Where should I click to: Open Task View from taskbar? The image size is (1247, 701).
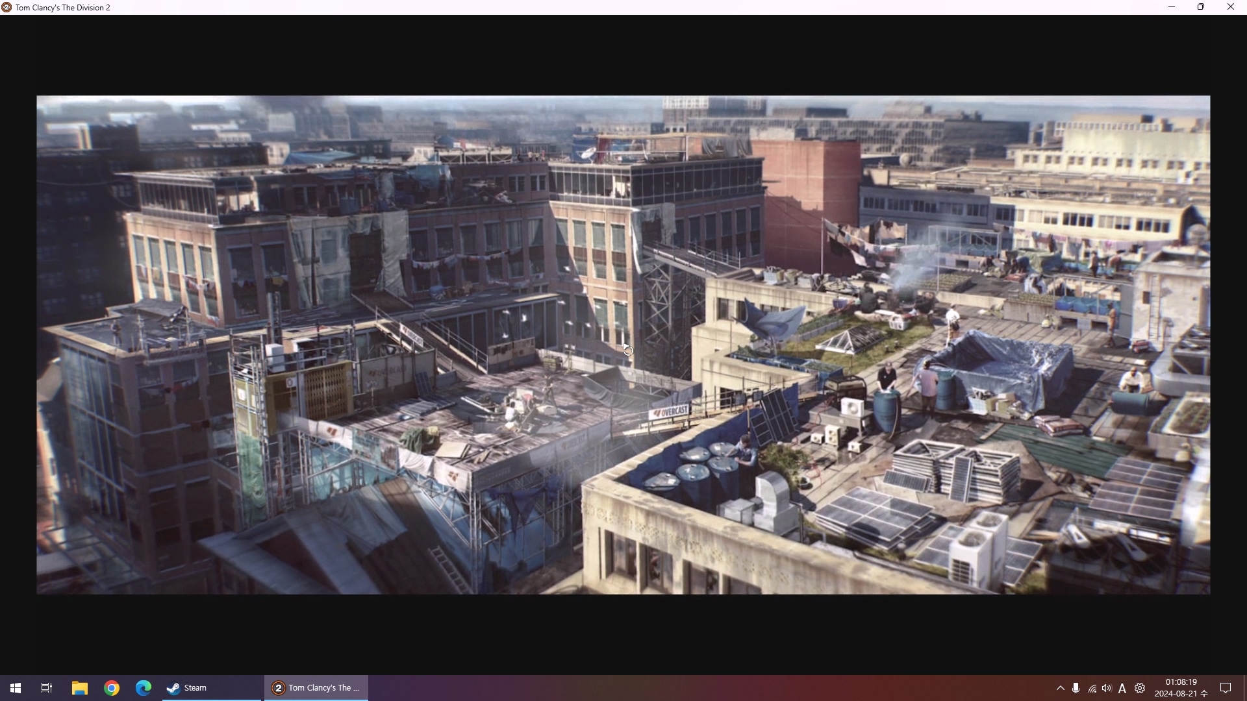(47, 688)
